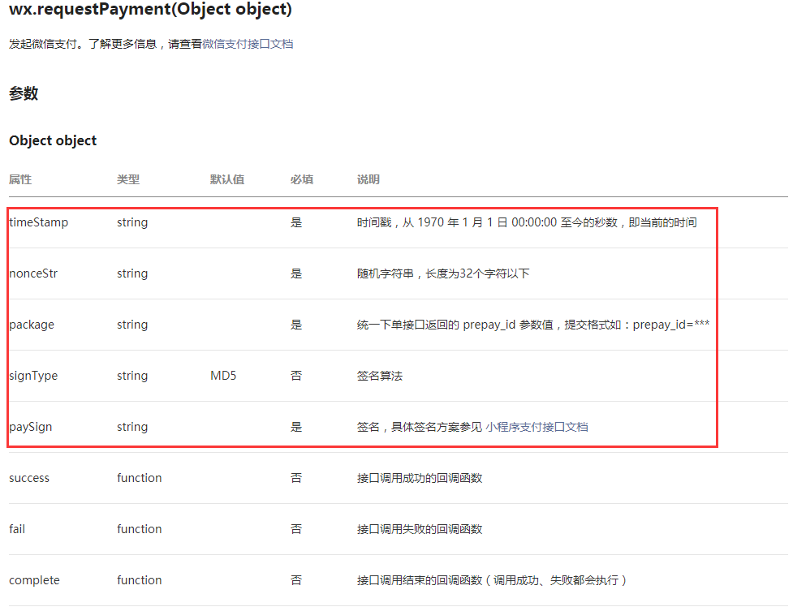
Task: Click the 必填 column header
Action: [302, 179]
